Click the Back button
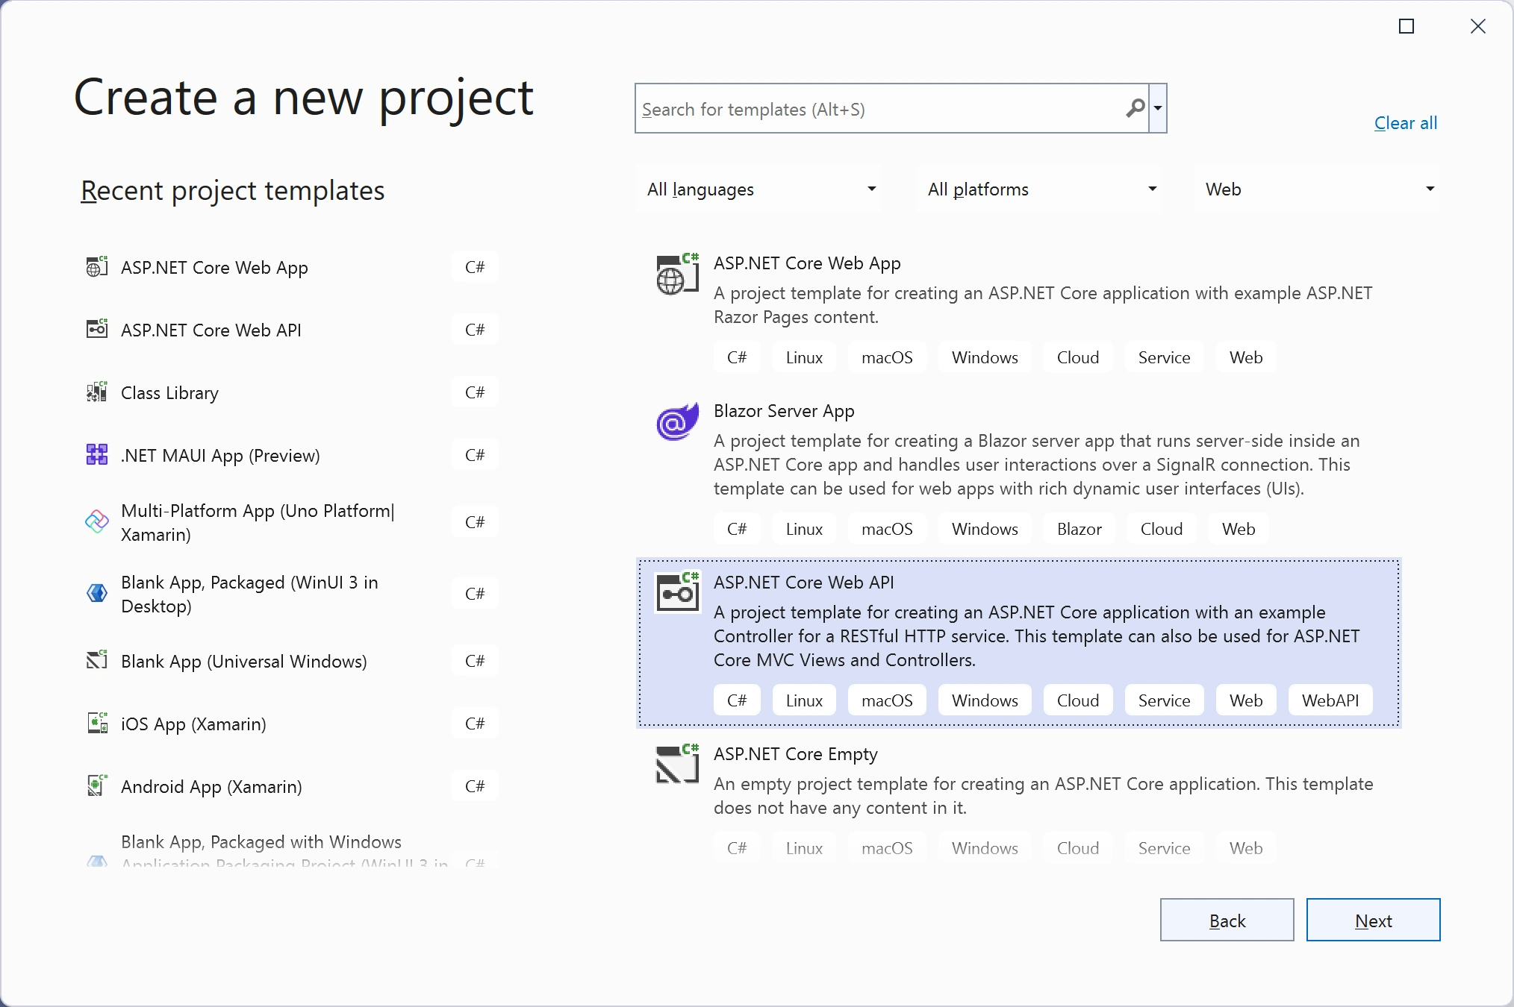The width and height of the screenshot is (1514, 1007). click(1227, 920)
